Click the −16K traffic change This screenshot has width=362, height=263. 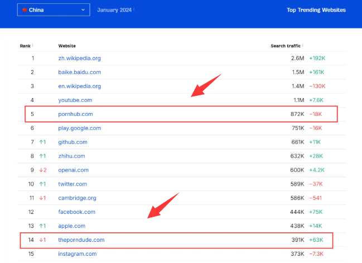coord(315,128)
